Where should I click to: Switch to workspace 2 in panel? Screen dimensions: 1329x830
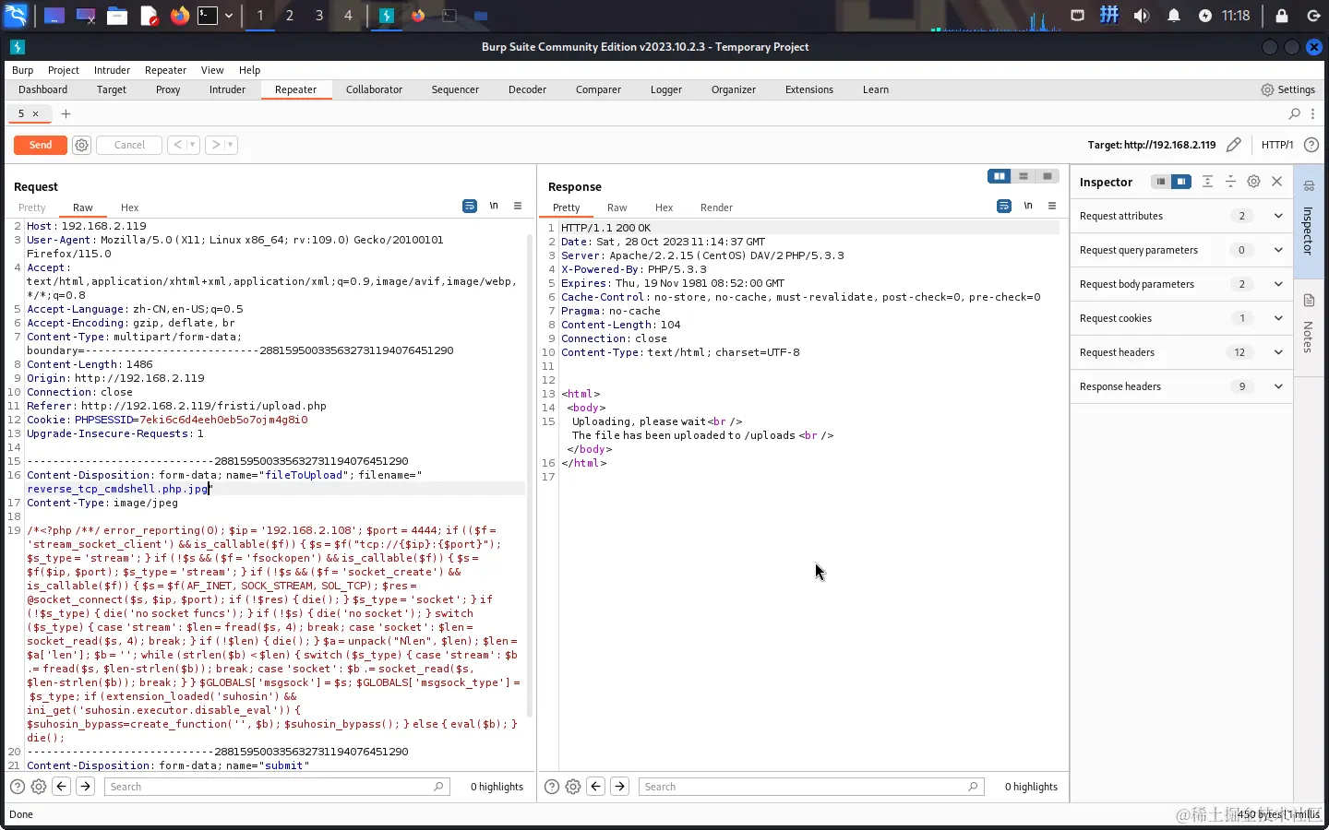[x=290, y=16]
